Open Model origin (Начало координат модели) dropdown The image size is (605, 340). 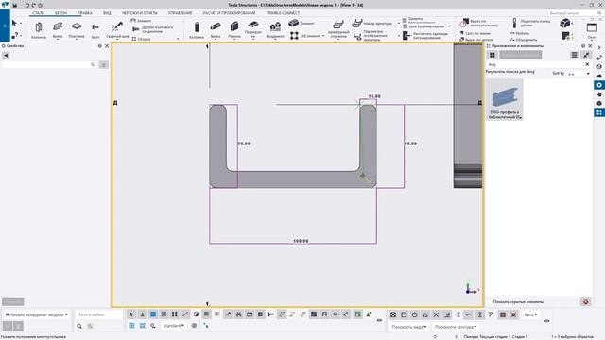(36, 314)
